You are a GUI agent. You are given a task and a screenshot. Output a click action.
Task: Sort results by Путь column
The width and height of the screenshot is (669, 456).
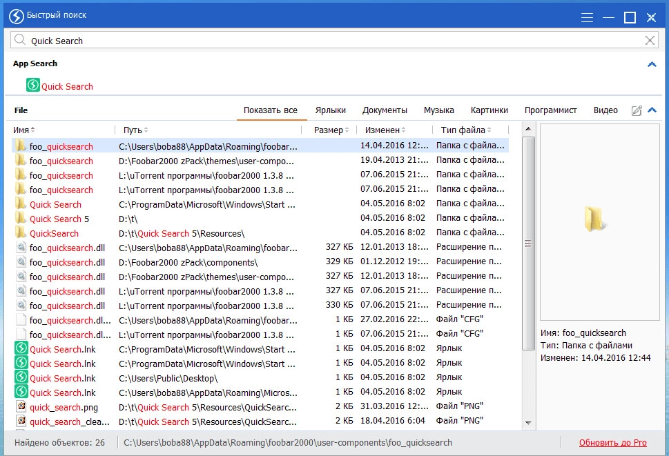[x=136, y=130]
